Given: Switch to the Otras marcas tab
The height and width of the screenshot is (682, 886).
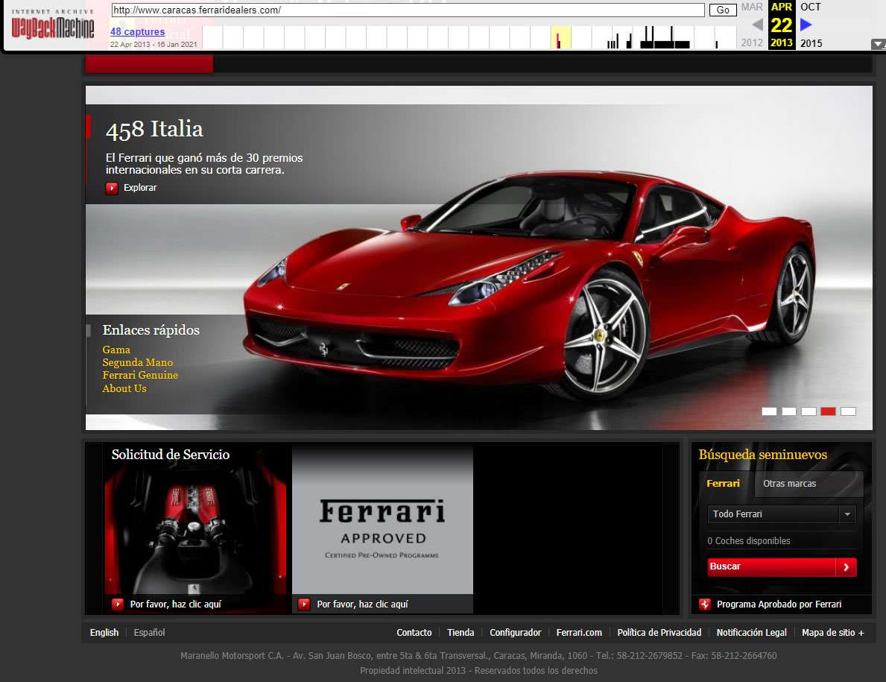Looking at the screenshot, I should [x=789, y=483].
